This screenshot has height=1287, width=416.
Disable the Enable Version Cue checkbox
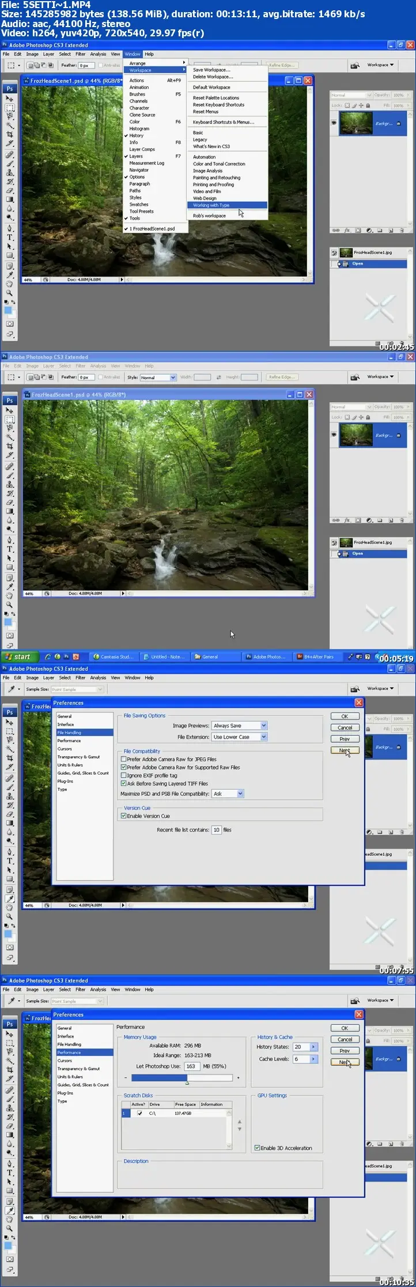click(123, 816)
